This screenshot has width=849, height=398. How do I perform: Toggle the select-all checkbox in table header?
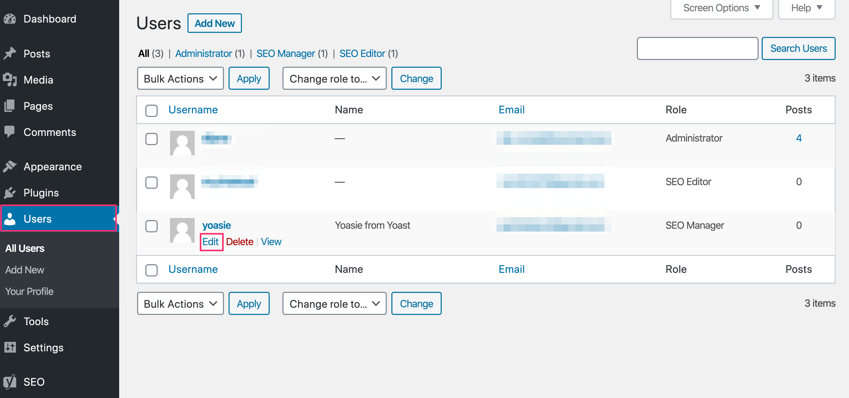(x=151, y=110)
